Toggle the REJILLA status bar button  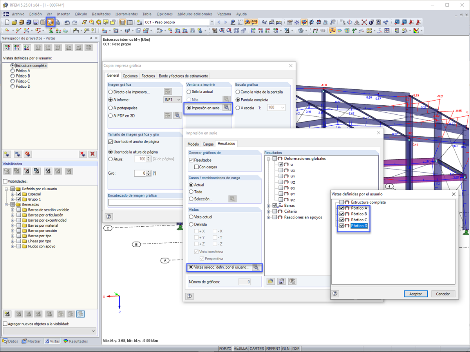tap(241, 348)
